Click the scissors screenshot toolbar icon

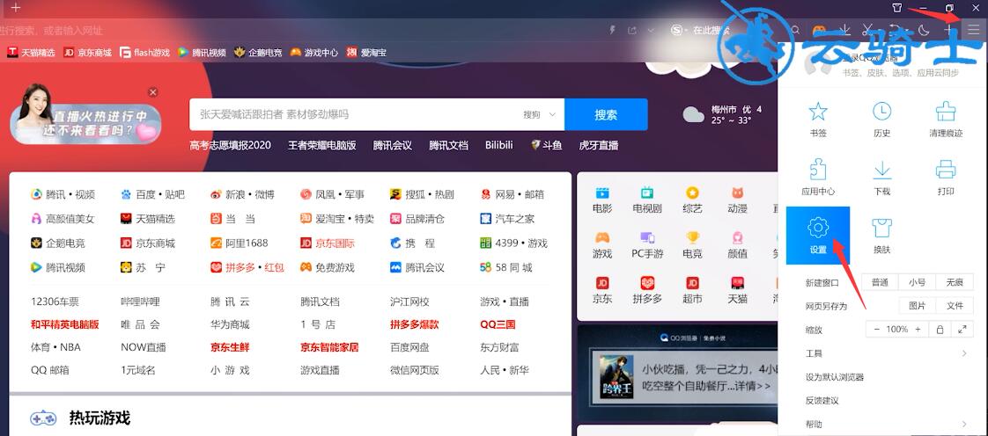tap(867, 30)
